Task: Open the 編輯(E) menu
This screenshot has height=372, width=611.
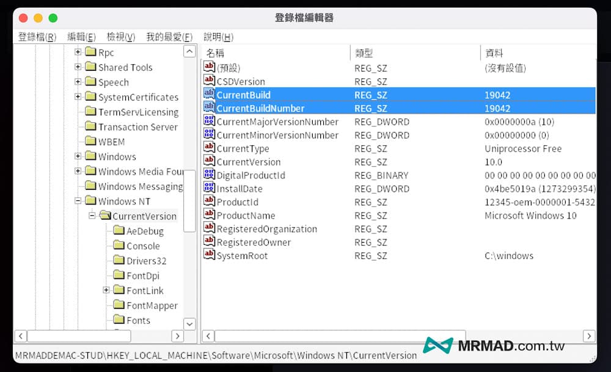Action: click(81, 37)
